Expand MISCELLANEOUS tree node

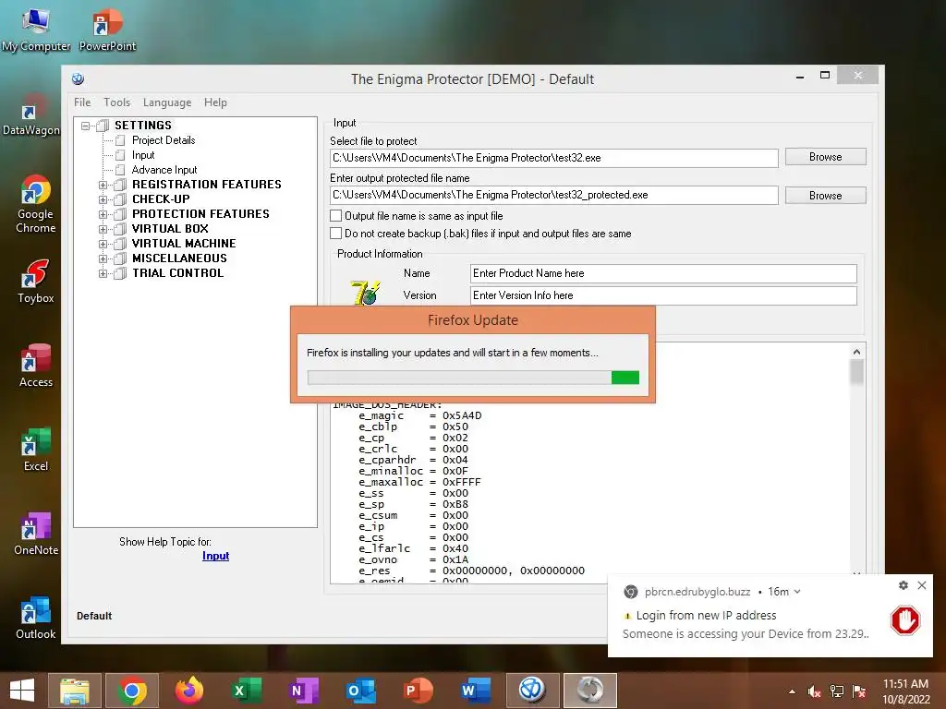pos(103,258)
